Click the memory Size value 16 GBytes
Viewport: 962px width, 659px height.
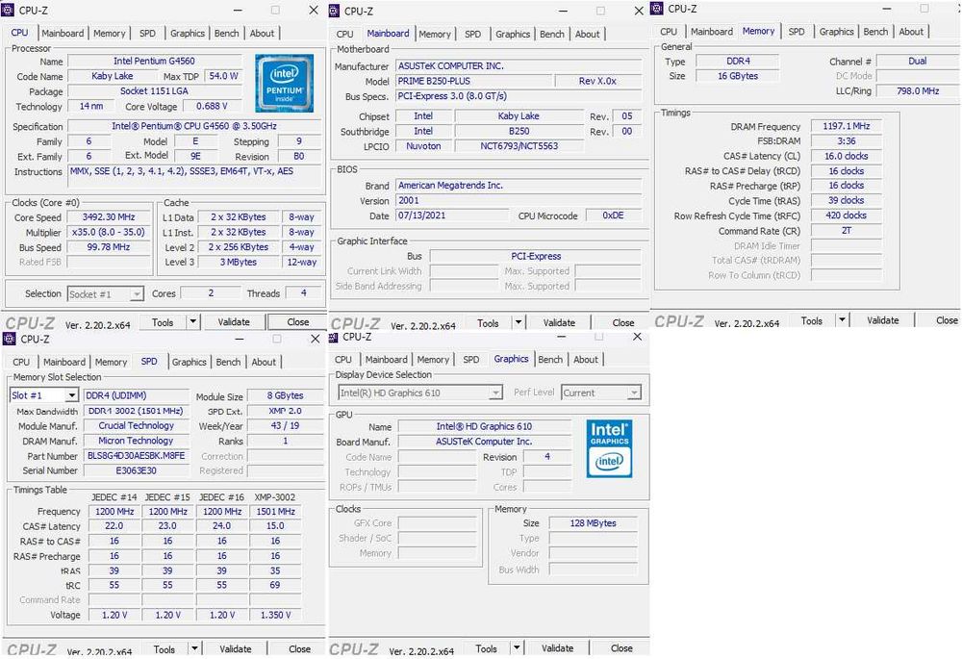point(738,75)
